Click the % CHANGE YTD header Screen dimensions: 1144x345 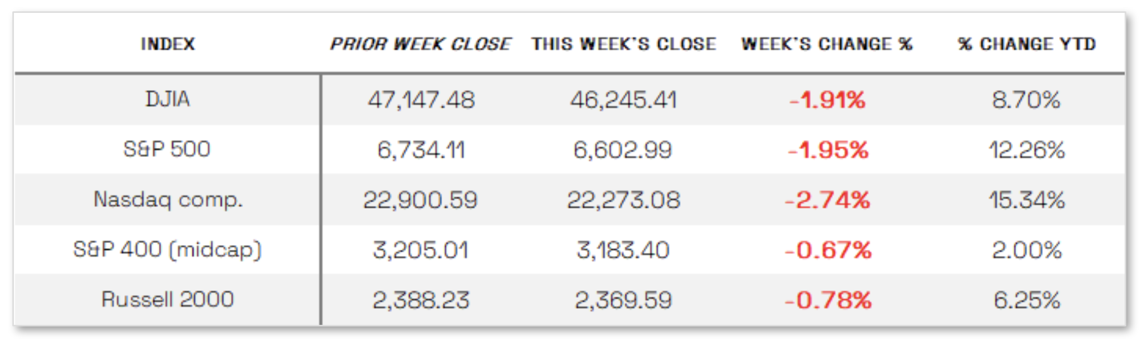pyautogui.click(x=1027, y=44)
